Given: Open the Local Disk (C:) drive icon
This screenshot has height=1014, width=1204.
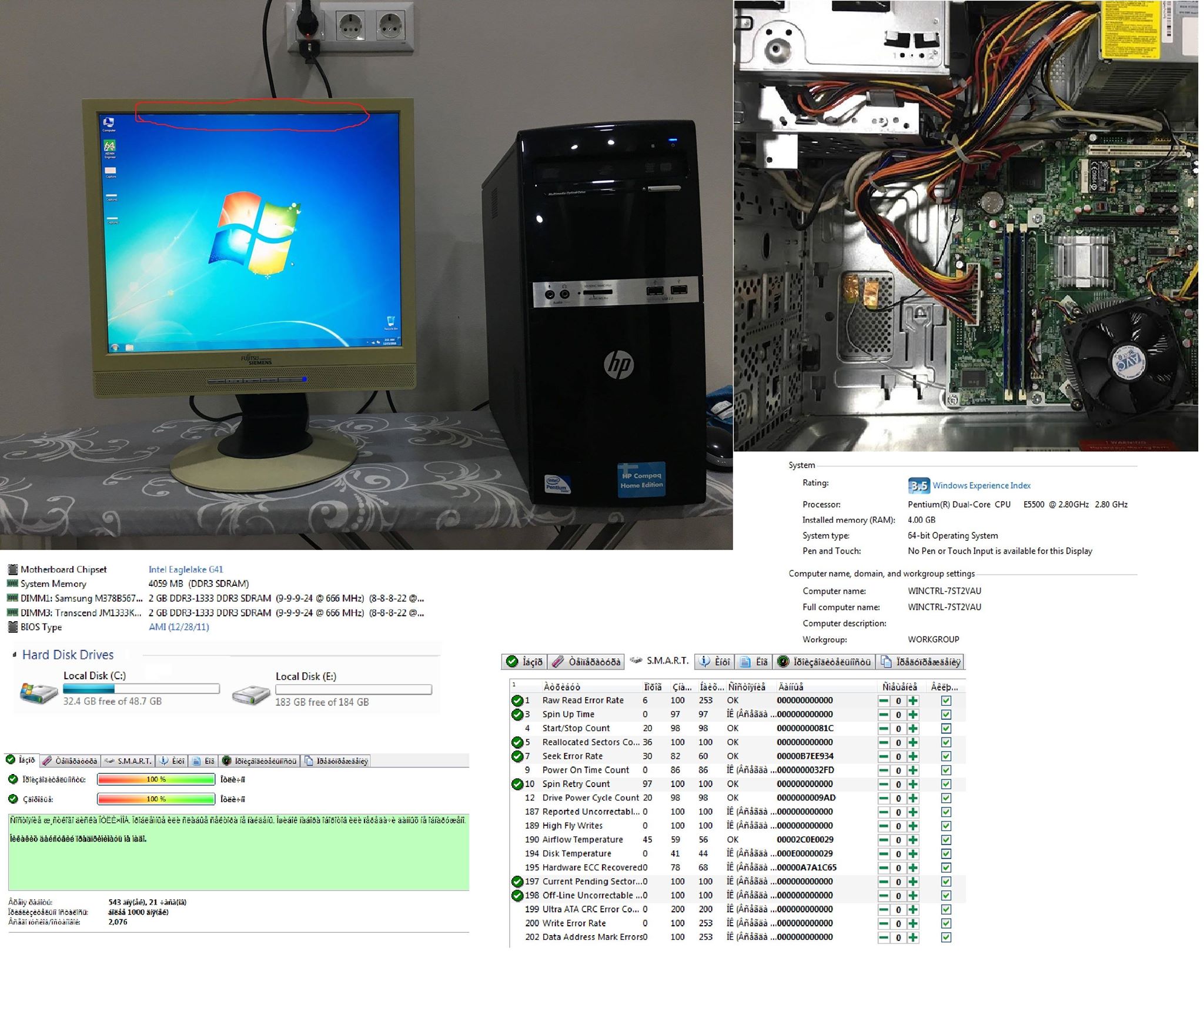Looking at the screenshot, I should coord(38,692).
